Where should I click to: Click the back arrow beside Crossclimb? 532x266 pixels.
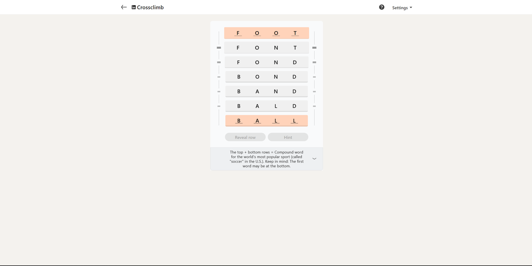click(x=124, y=7)
